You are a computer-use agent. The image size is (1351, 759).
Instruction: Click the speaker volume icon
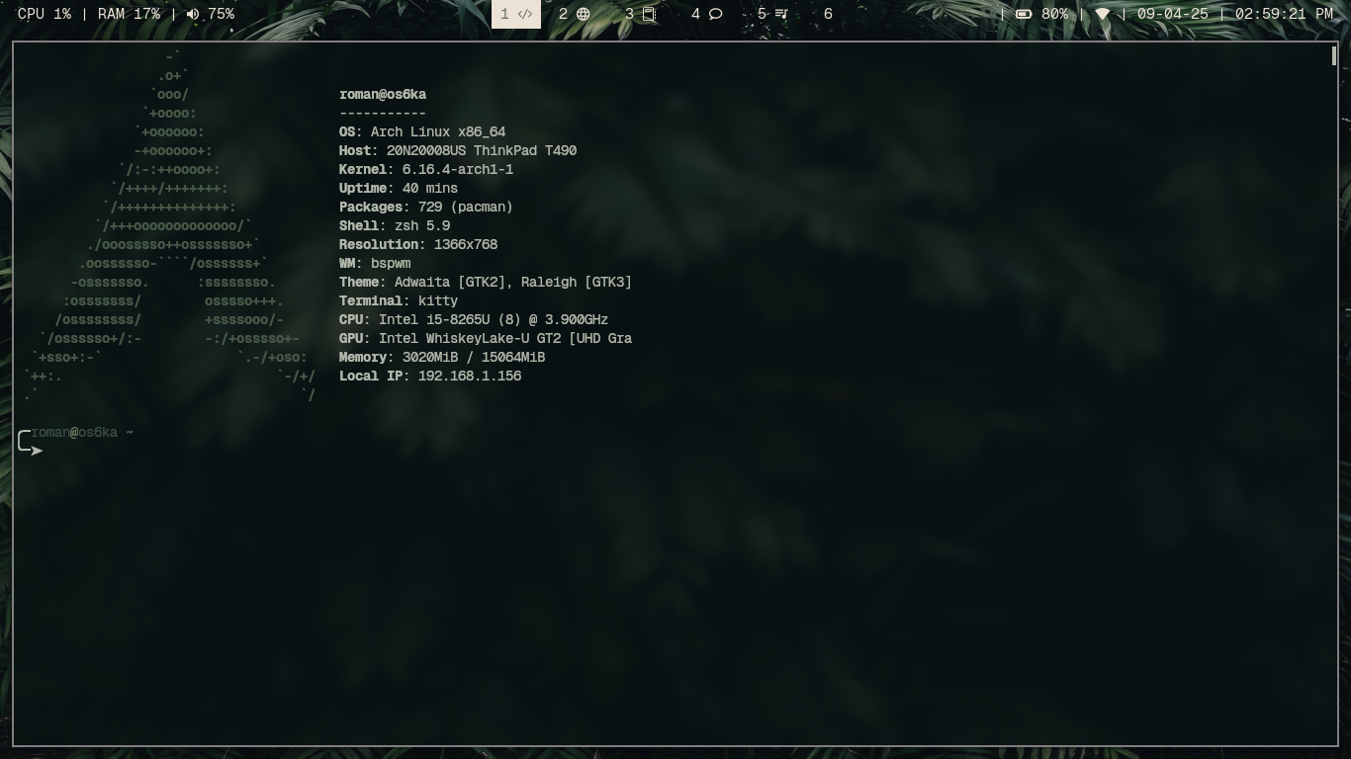tap(192, 14)
